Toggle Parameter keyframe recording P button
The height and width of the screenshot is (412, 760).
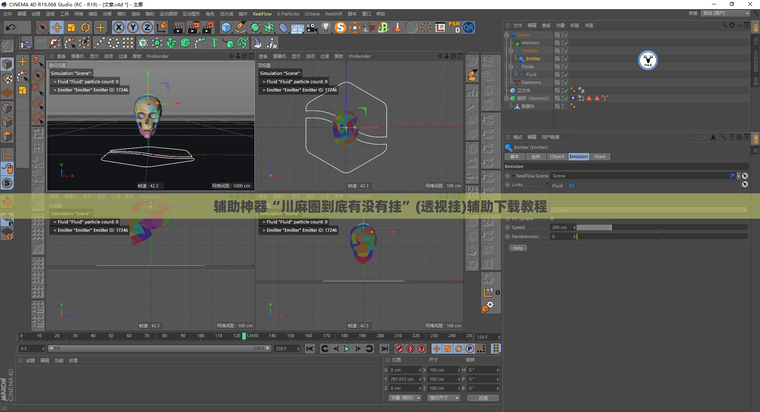click(470, 349)
